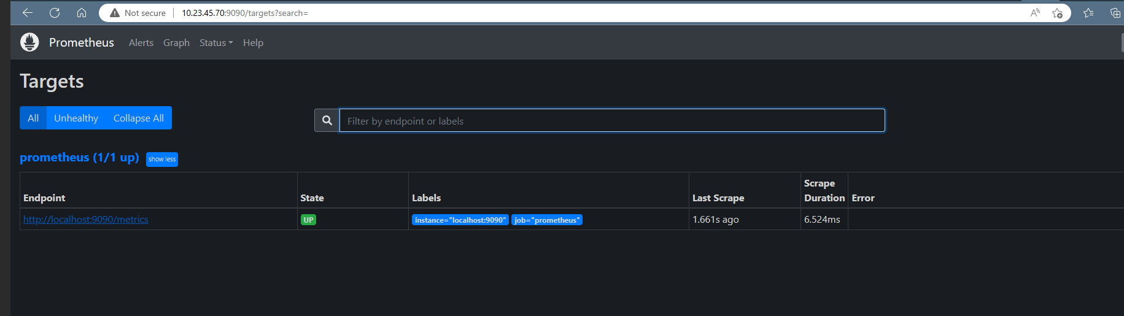This screenshot has width=1124, height=316.
Task: Collapse prometheus group with show less
Action: 162,160
